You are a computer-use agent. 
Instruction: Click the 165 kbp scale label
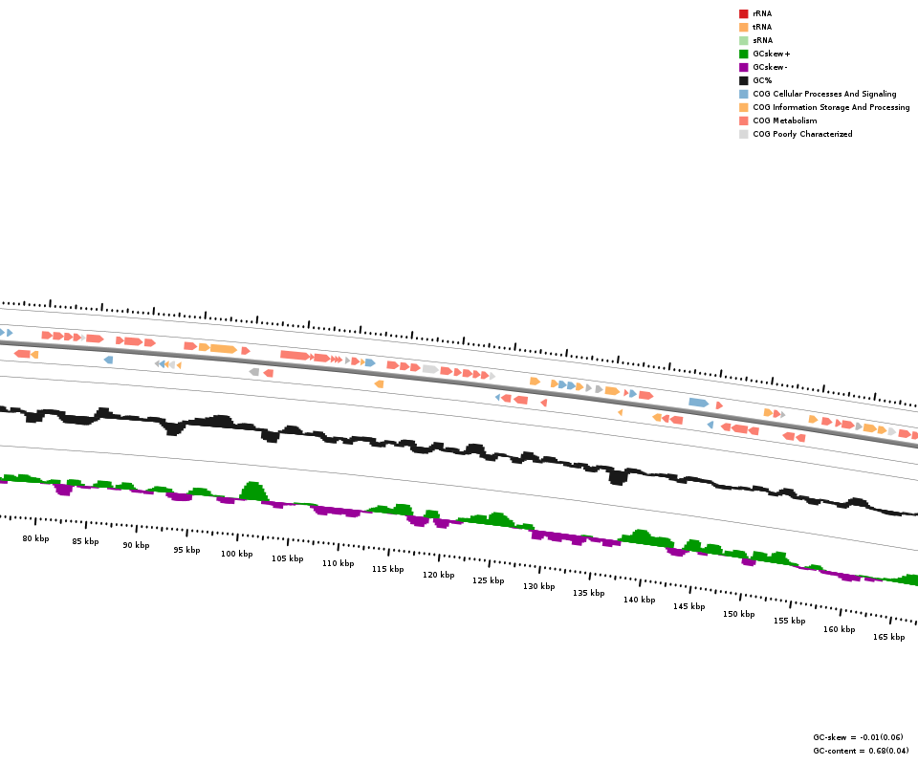tap(888, 637)
